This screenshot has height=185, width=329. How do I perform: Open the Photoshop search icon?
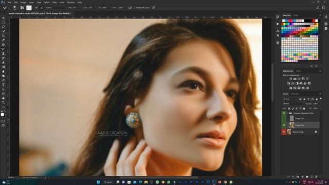pyautogui.click(x=318, y=8)
